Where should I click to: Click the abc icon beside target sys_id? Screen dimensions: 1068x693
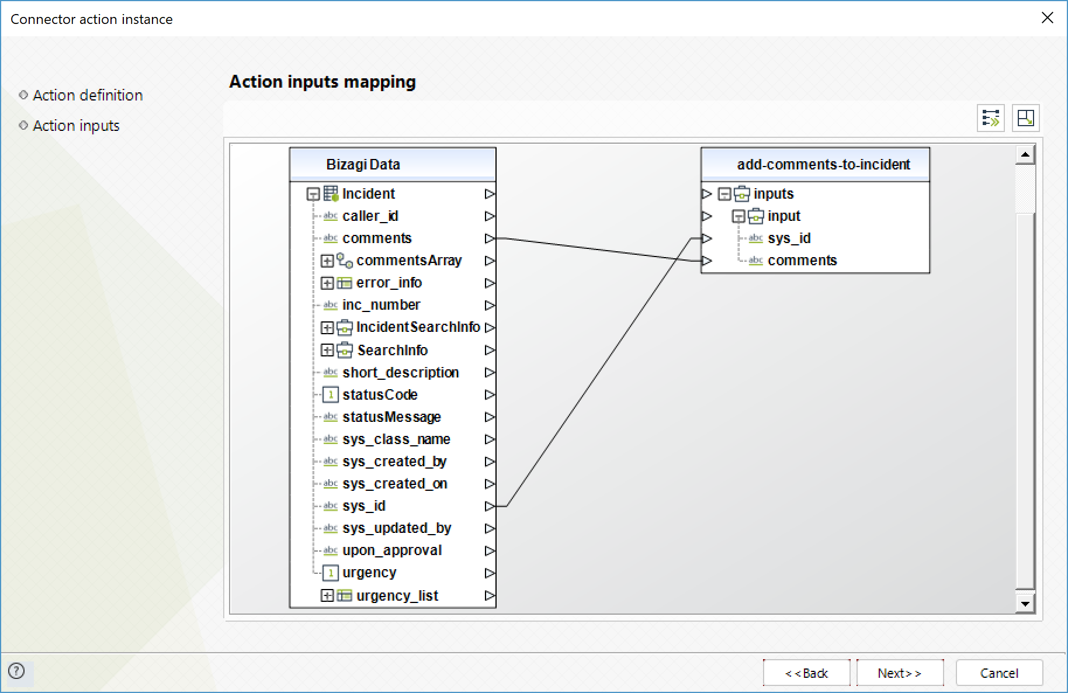[756, 238]
